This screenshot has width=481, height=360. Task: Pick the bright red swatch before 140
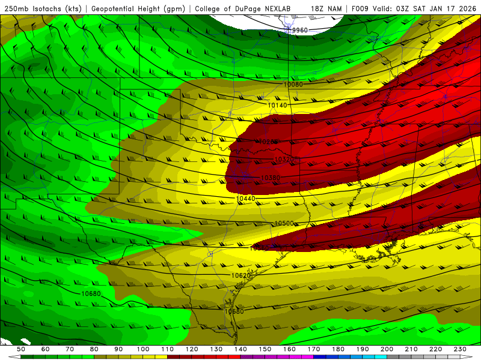point(234,356)
